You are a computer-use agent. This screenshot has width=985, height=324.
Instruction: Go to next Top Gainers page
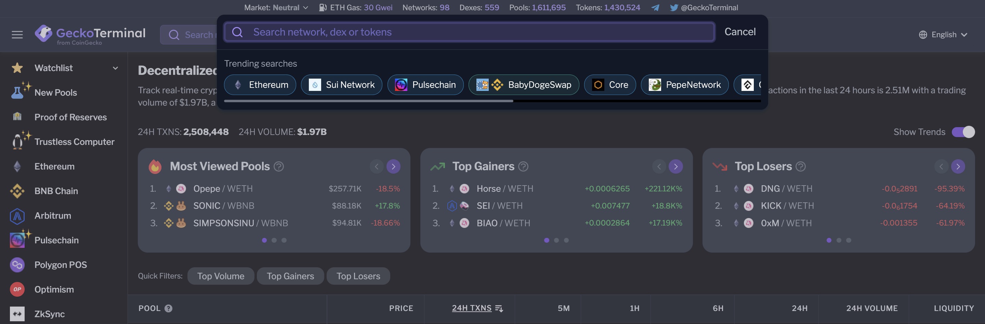coord(675,166)
